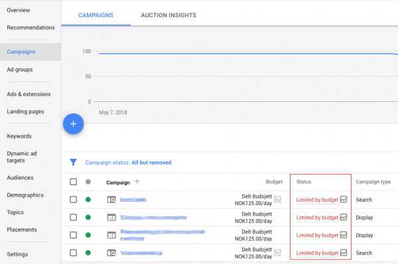This screenshot has height=264, width=398.
Task: Click shared budget icon in first row
Action: (x=278, y=199)
